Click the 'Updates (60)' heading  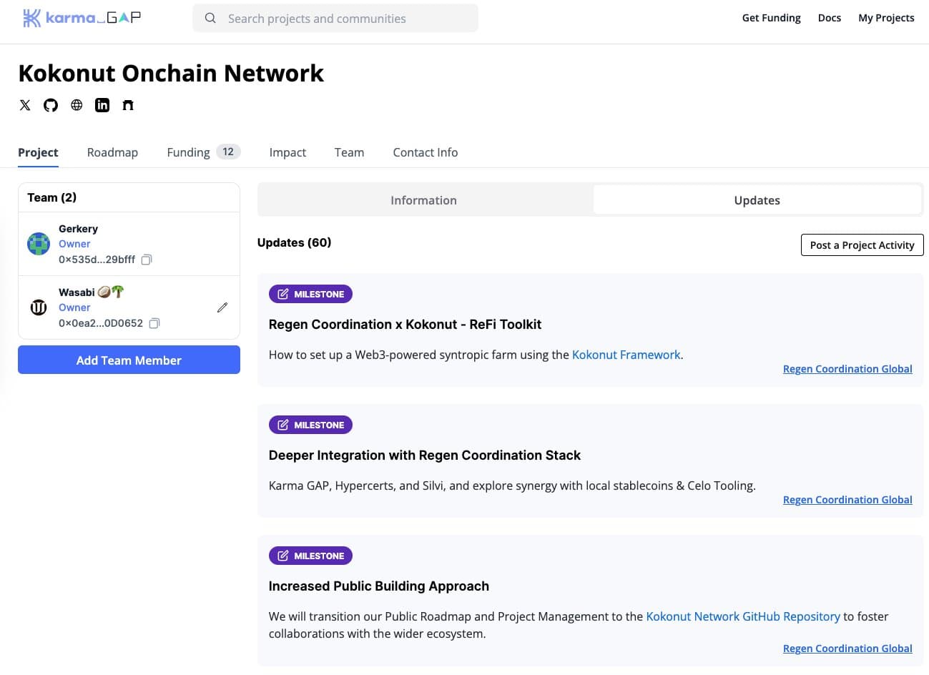[294, 242]
